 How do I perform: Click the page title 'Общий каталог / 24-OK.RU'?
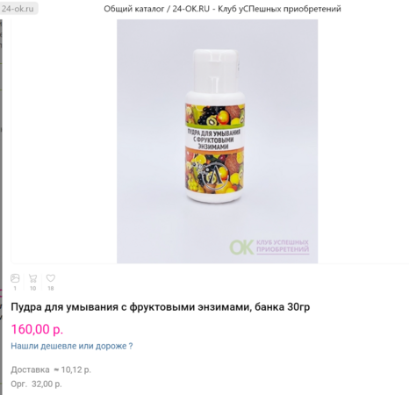tap(157, 9)
